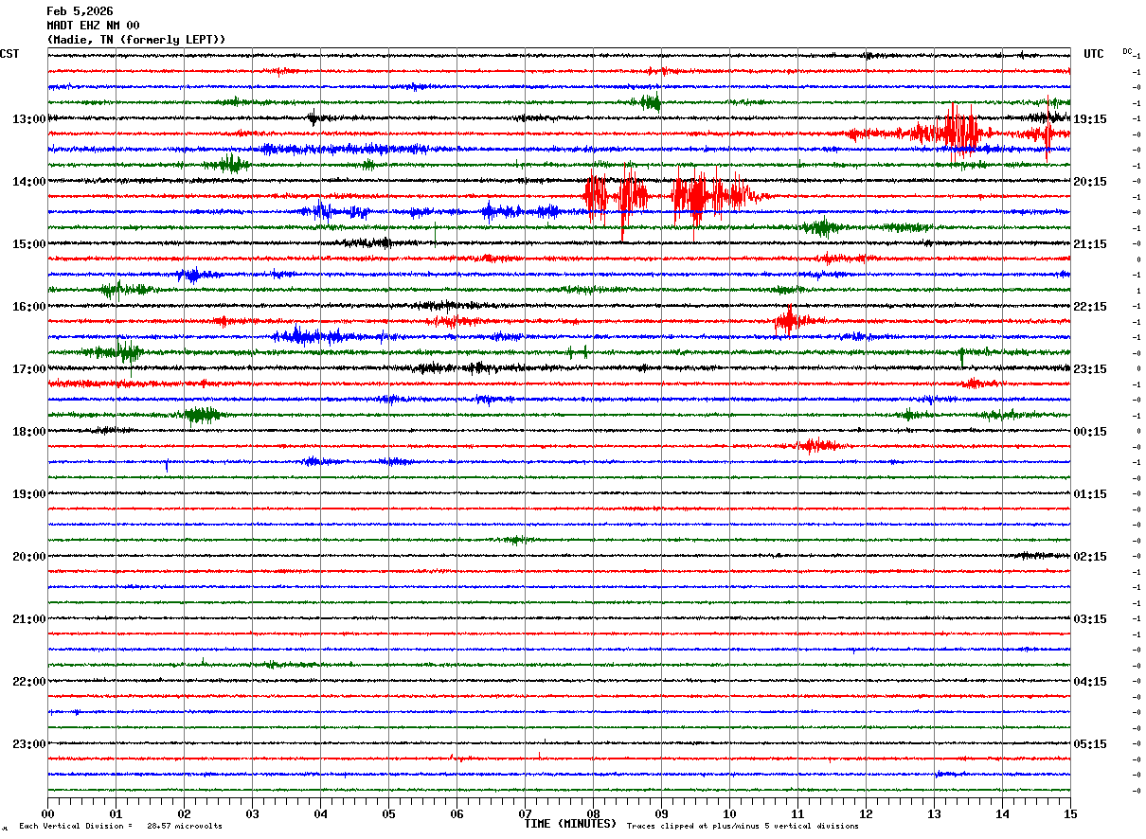Screen dimensions: 1146x839
Task: Click the station name Madie, TN (formerly LEPT)
Action: tap(136, 40)
